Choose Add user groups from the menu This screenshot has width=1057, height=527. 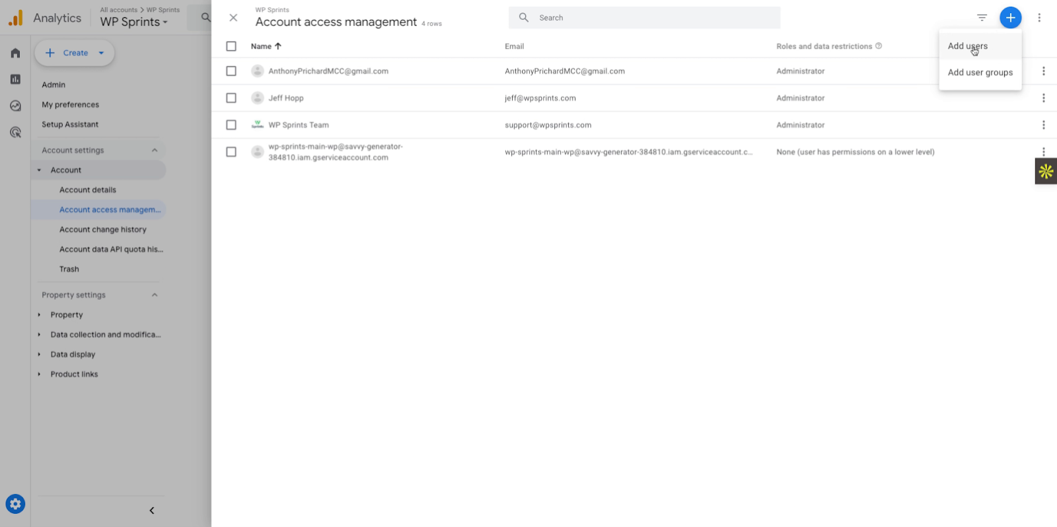tap(980, 73)
